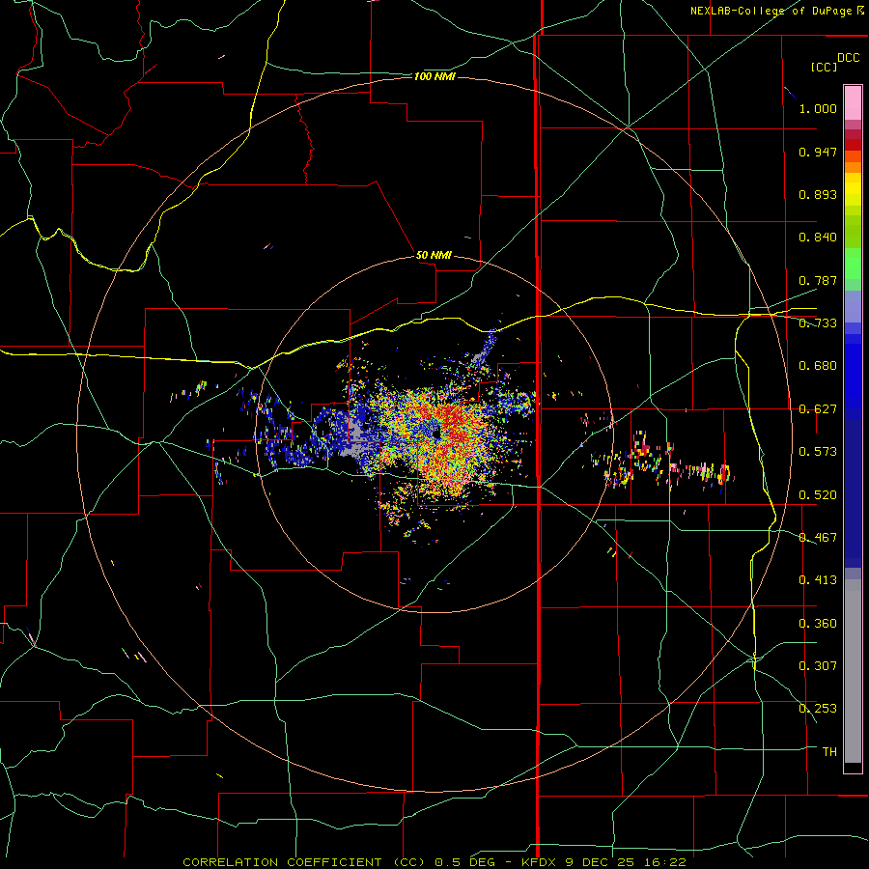Select the 0.573 legend value
This screenshot has width=869, height=869.
coord(818,452)
